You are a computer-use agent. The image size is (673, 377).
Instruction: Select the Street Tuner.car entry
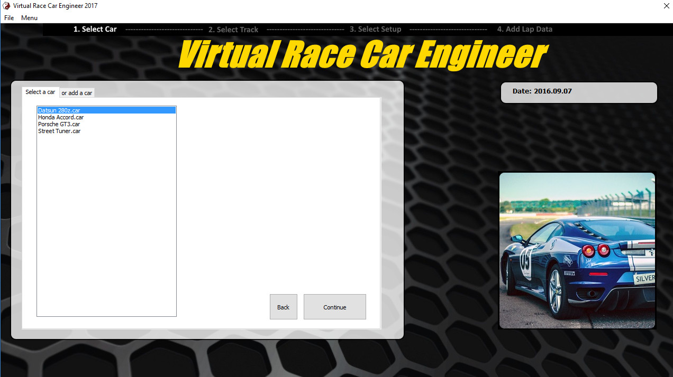tap(59, 131)
